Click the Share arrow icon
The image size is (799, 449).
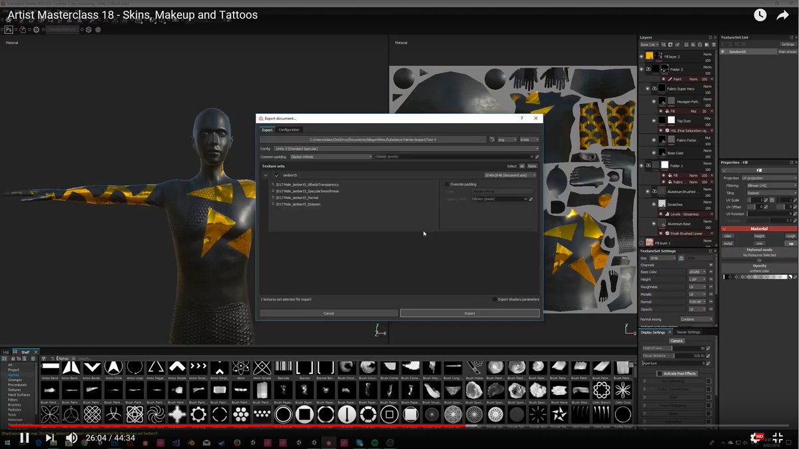coord(782,15)
